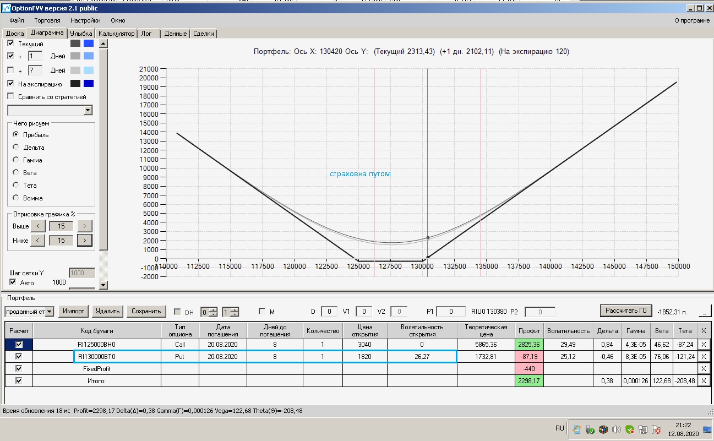Click the safely remove hardware tray icon
The height and width of the screenshot is (441, 714).
(589, 429)
